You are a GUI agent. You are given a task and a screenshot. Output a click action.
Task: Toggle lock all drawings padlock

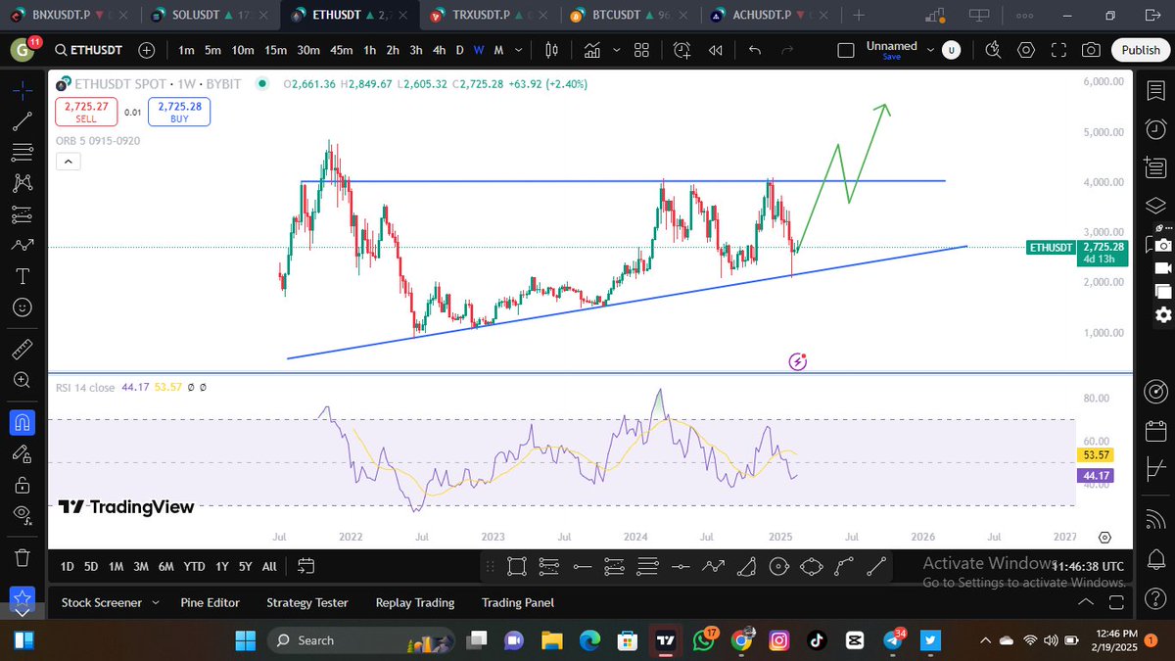[x=23, y=484]
